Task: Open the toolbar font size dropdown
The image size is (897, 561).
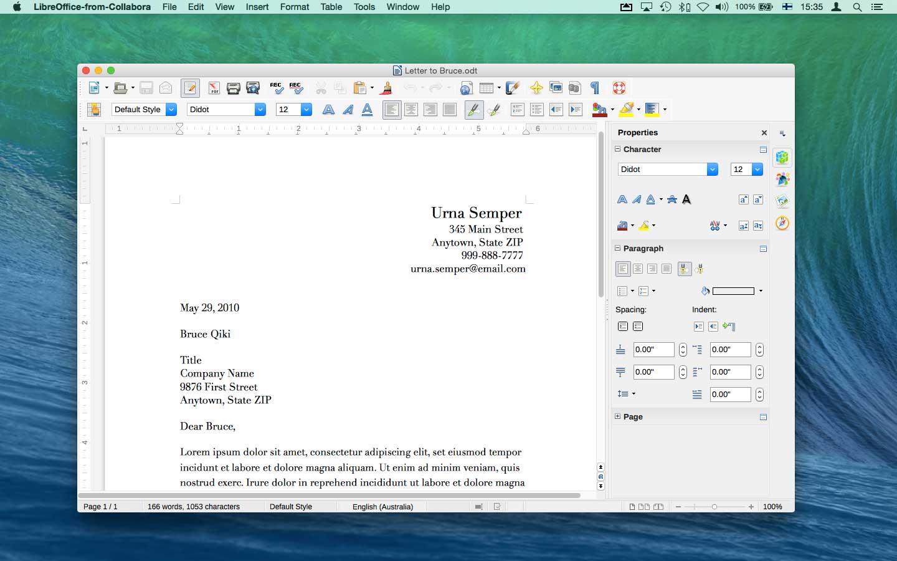Action: [306, 110]
